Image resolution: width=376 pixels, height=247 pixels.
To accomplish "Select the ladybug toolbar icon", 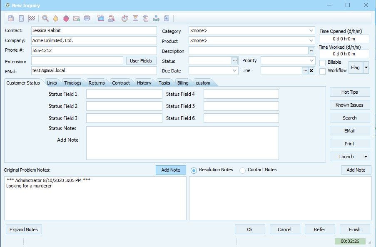I will (x=66, y=18).
